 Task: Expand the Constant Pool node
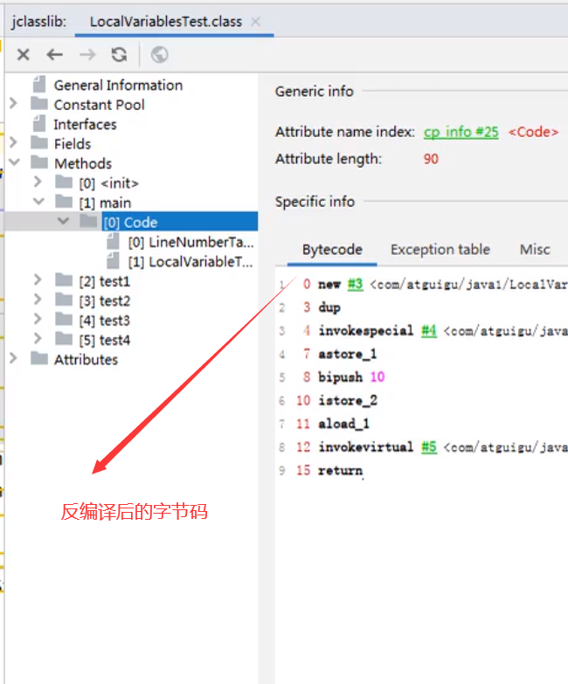(13, 103)
